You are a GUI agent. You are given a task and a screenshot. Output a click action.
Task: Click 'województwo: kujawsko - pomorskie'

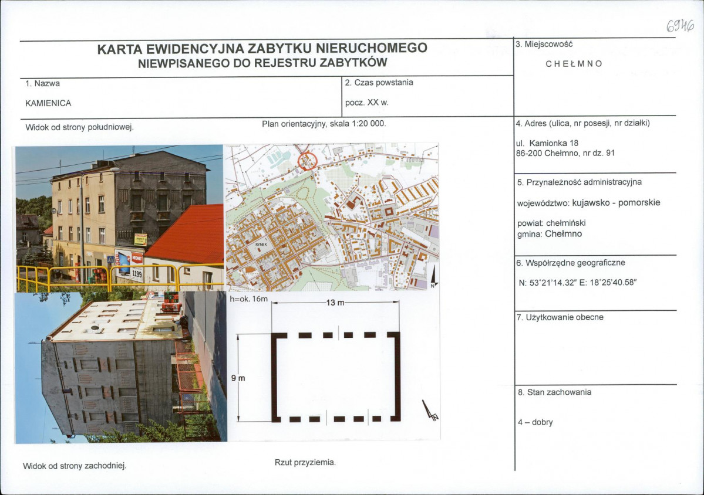[x=588, y=203]
